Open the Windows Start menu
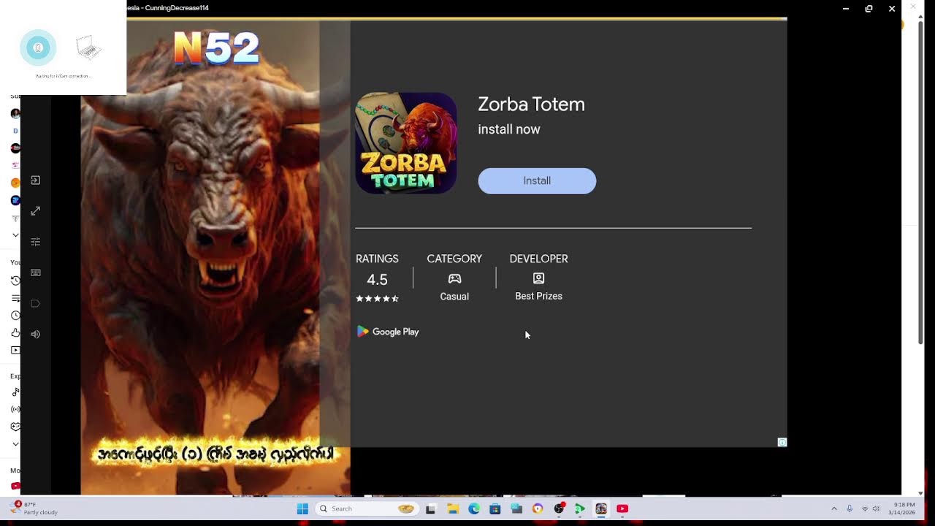Screen dimensions: 935x526 [x=302, y=508]
